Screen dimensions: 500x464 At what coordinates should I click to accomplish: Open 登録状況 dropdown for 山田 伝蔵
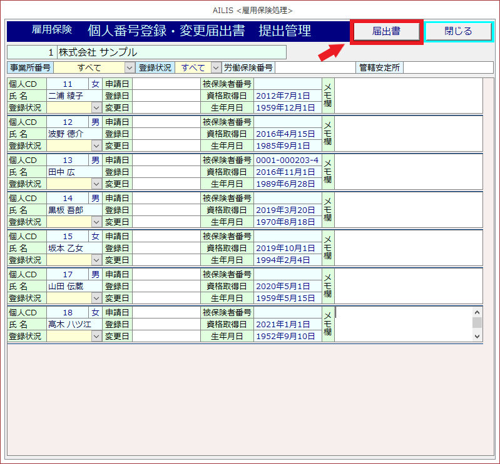pyautogui.click(x=96, y=298)
